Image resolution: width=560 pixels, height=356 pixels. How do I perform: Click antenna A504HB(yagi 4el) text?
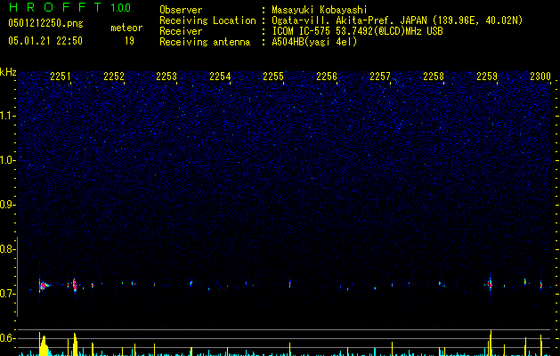pyautogui.click(x=314, y=42)
